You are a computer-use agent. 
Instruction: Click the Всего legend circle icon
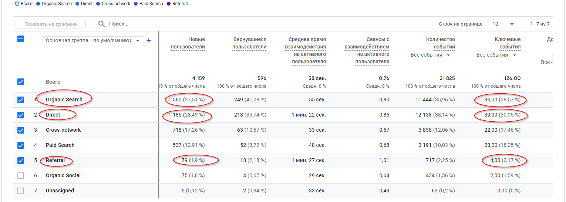tap(17, 4)
